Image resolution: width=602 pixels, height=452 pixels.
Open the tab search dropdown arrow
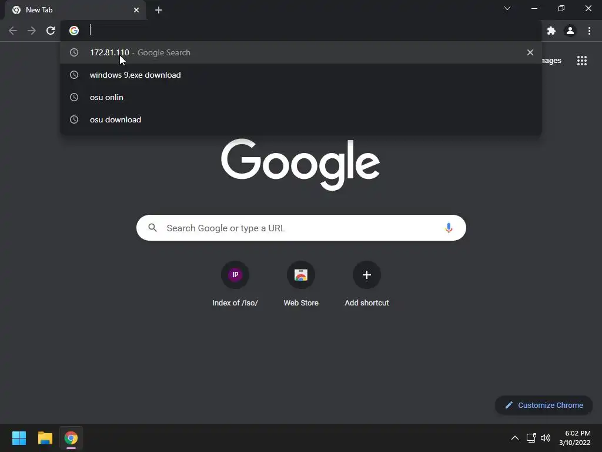[507, 8]
